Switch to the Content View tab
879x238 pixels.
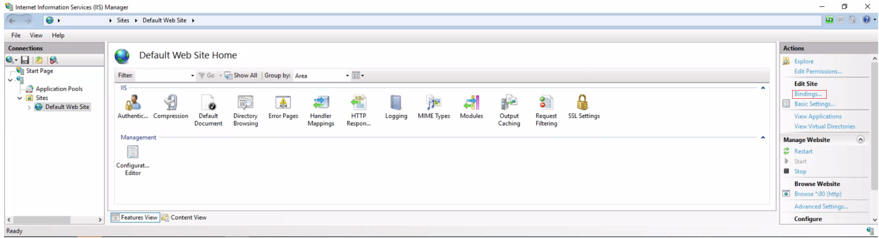(184, 218)
